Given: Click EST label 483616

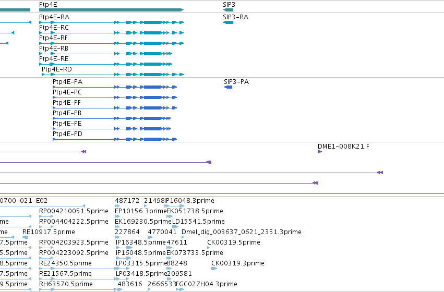Looking at the screenshot, I should pos(130,284).
